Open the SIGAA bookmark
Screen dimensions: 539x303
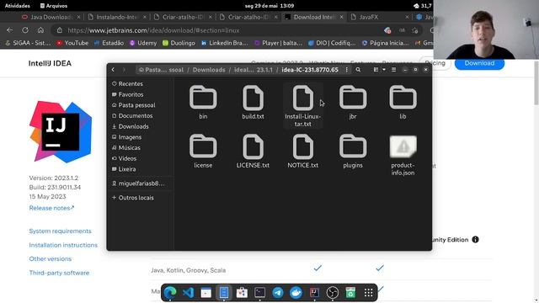(x=28, y=43)
